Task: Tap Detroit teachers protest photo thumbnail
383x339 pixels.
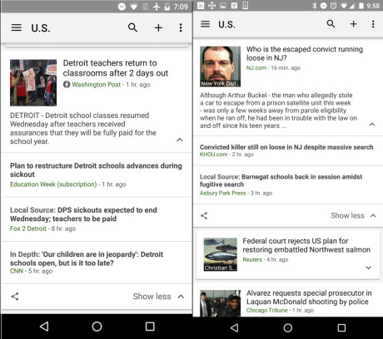Action: click(33, 82)
